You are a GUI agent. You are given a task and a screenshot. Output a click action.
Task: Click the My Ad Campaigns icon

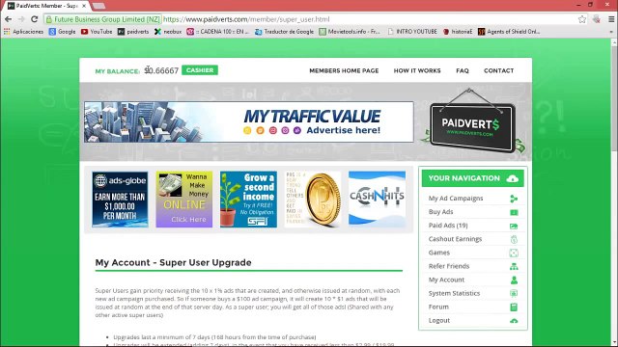514,199
